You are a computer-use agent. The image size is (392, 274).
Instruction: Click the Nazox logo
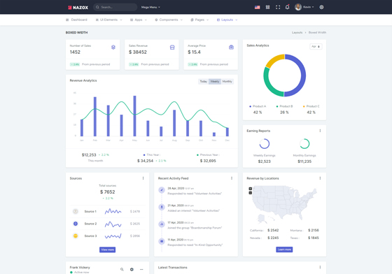[78, 8]
